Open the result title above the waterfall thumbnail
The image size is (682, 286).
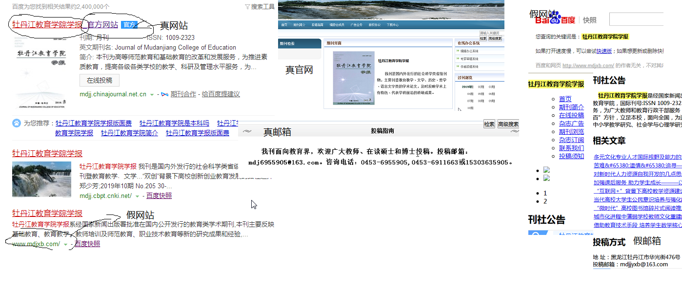coord(47,153)
